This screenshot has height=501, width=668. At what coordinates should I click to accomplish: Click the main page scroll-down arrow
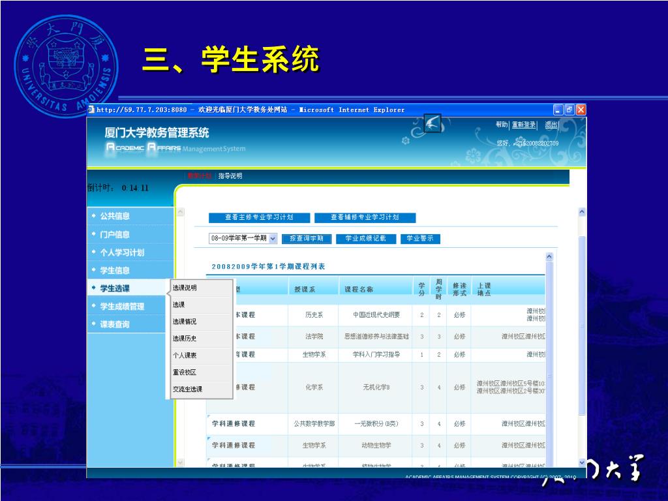tap(582, 463)
